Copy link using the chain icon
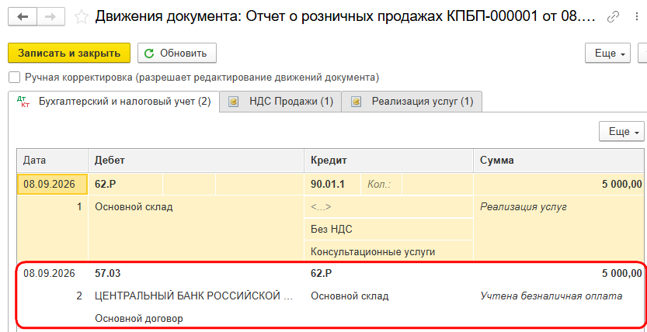The height and width of the screenshot is (332, 647). [x=613, y=17]
